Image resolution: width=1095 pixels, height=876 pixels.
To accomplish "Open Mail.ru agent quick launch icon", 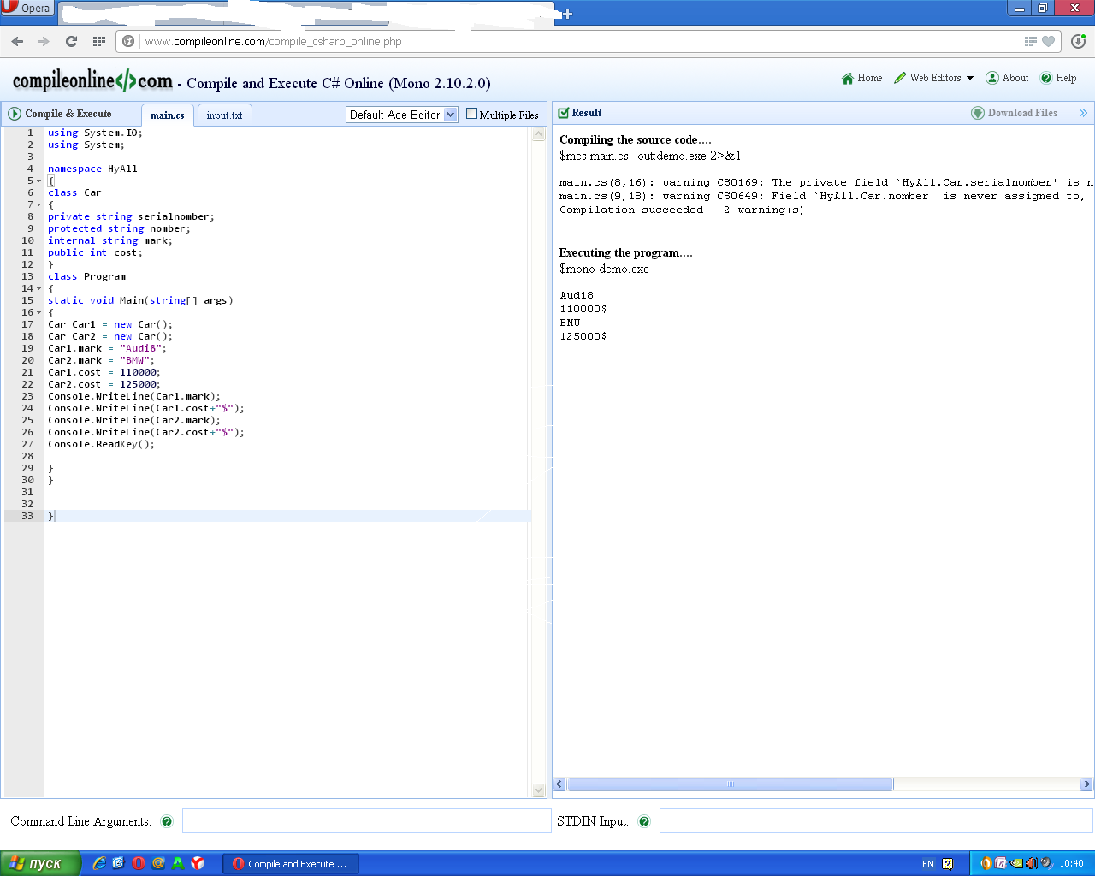I will (x=158, y=863).
